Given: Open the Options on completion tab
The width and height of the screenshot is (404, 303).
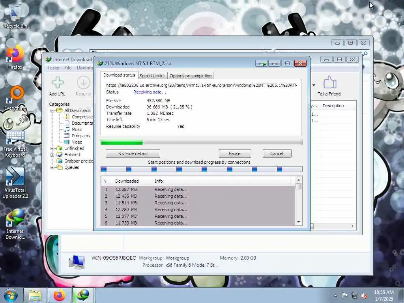Looking at the screenshot, I should [x=191, y=76].
